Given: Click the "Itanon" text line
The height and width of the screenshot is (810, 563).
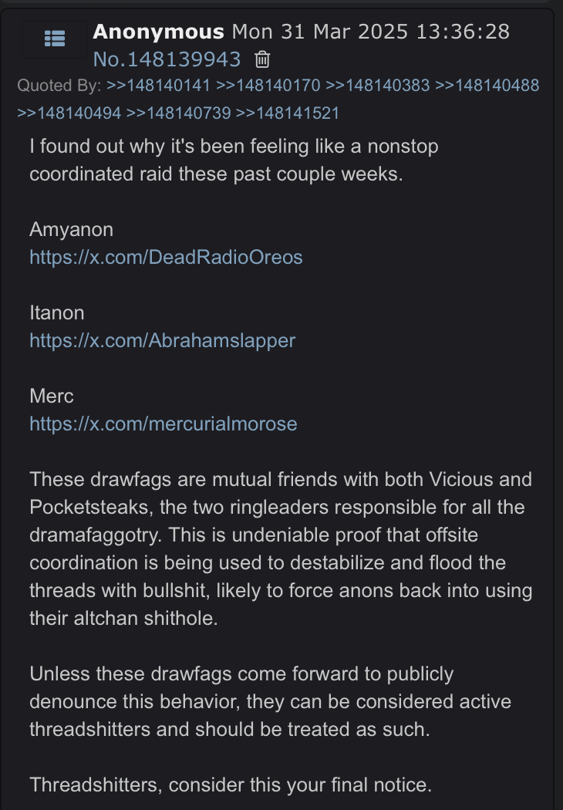Looking at the screenshot, I should (57, 312).
